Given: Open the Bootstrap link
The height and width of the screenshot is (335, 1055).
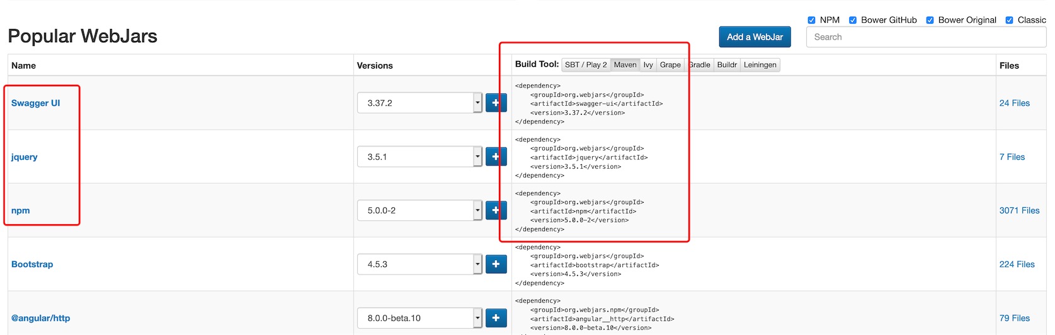Looking at the screenshot, I should (x=32, y=264).
